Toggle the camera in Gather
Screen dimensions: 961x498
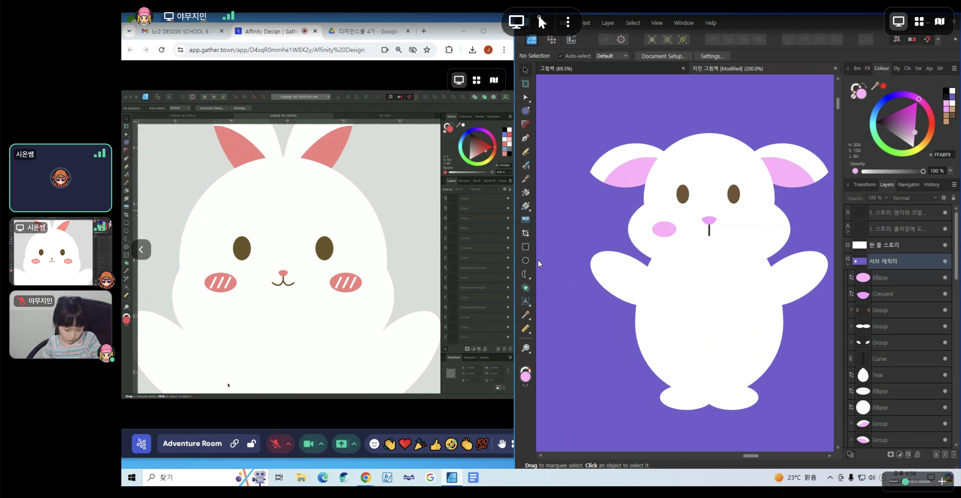[308, 444]
